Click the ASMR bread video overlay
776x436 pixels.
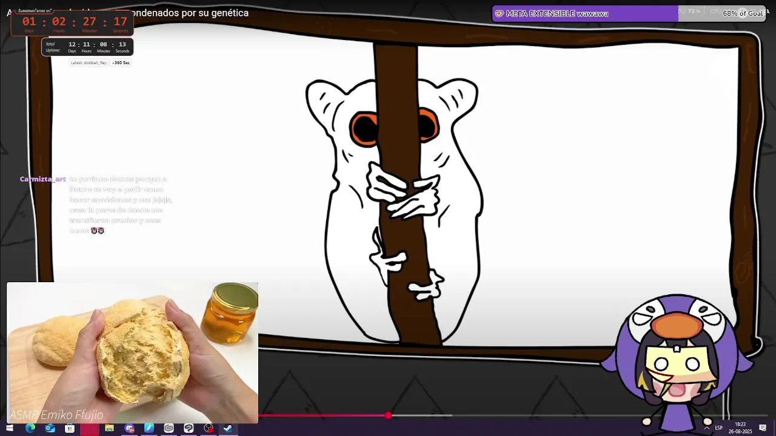pyautogui.click(x=132, y=352)
